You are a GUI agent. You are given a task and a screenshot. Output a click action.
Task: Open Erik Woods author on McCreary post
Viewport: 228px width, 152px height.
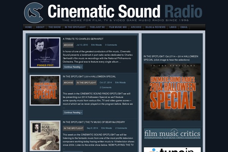(106, 128)
